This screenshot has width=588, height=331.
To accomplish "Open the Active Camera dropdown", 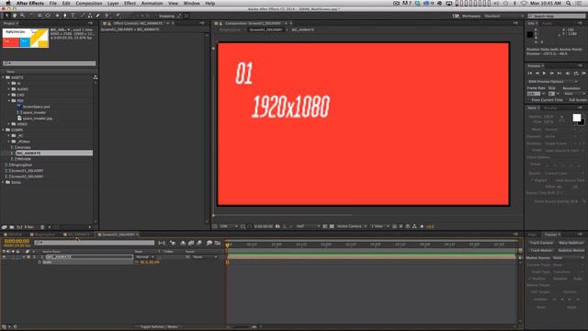I will (352, 226).
